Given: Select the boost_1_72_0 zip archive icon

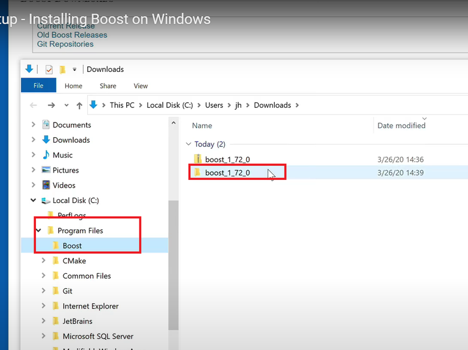Looking at the screenshot, I should point(197,159).
